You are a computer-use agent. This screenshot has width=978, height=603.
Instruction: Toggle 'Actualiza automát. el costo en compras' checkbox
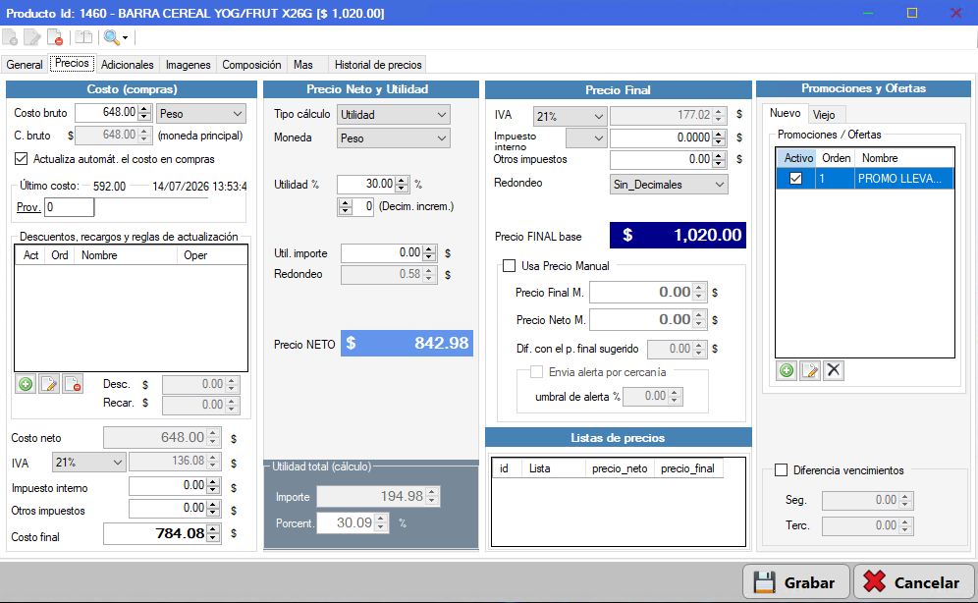[22, 159]
